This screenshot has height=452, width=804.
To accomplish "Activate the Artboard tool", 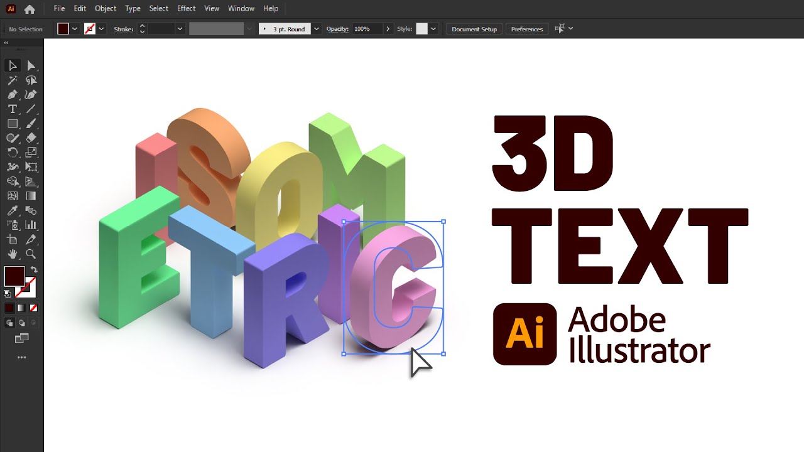I will (13, 240).
